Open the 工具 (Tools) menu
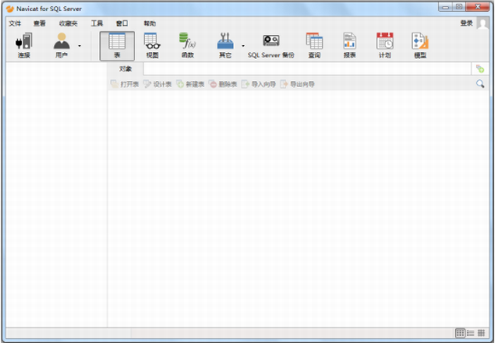 point(97,23)
